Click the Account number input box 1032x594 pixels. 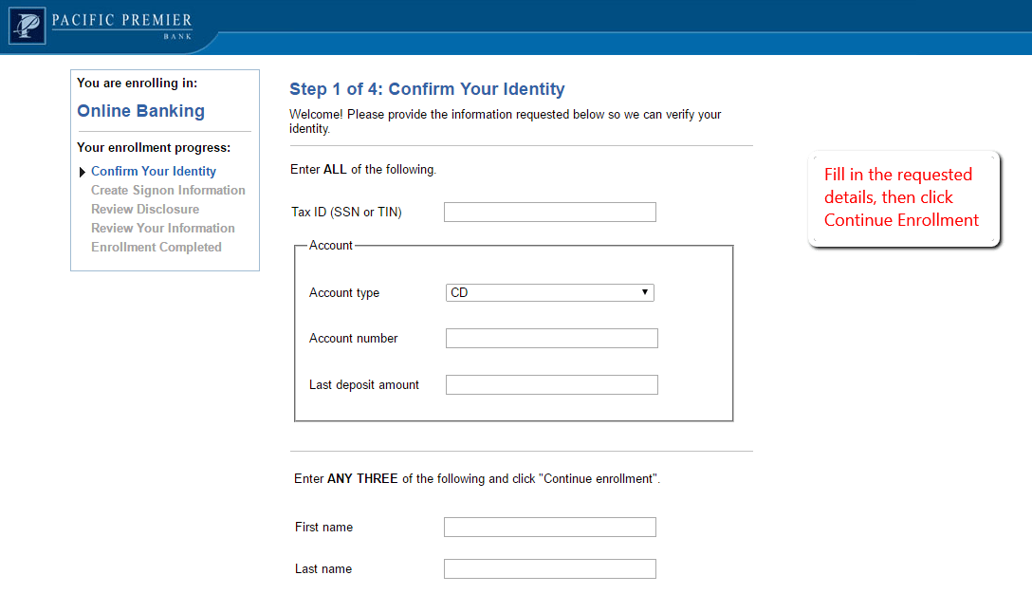pyautogui.click(x=551, y=338)
